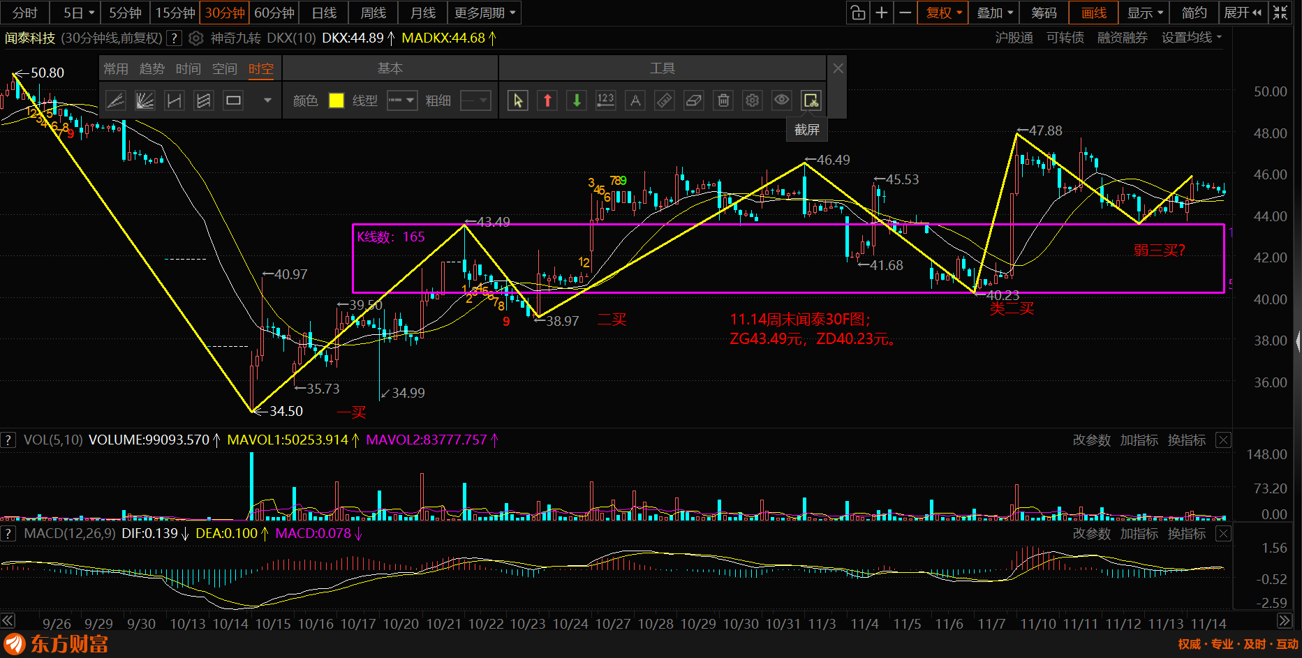The height and width of the screenshot is (658, 1302).
Task: Close the VOL indicator panel
Action: [x=1223, y=440]
